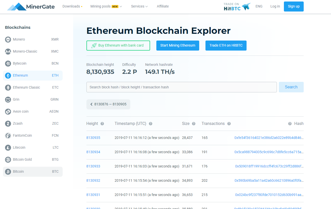Select Aeon coin in the blockchain list
The width and height of the screenshot is (331, 209).
click(33, 112)
